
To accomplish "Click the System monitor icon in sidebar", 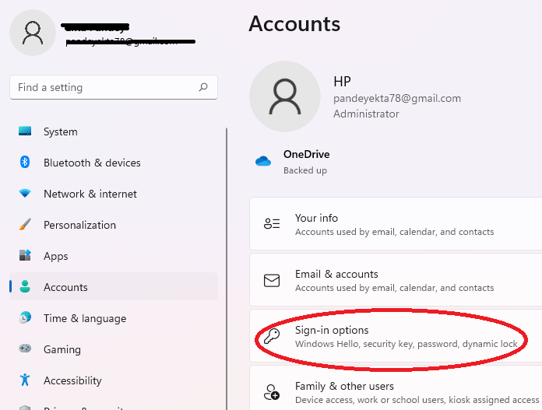I will tap(25, 131).
